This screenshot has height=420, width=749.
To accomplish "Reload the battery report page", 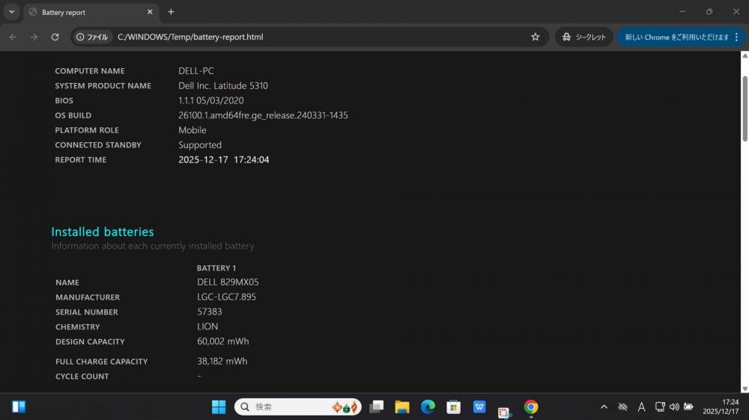I will (x=55, y=37).
